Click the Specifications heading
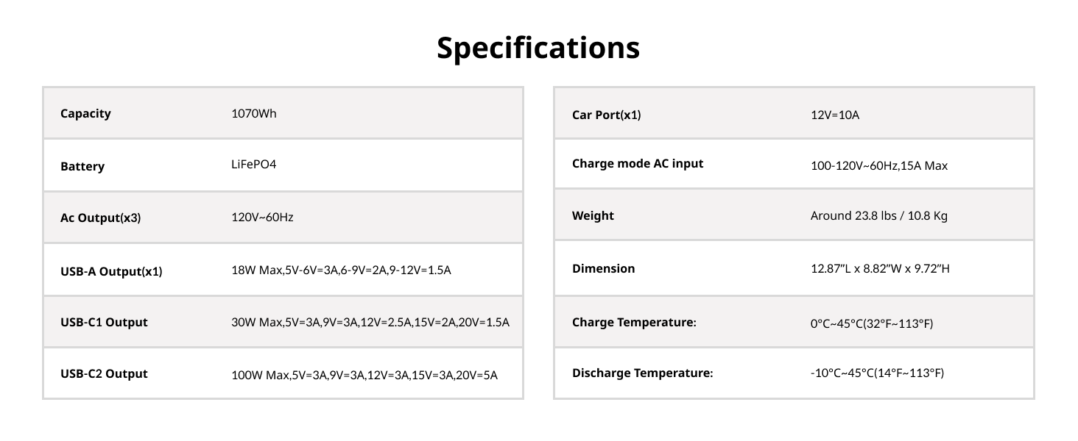This screenshot has width=1078, height=441. click(538, 49)
